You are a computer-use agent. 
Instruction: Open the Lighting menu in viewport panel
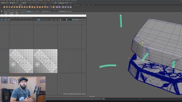[x=13, y=10]
